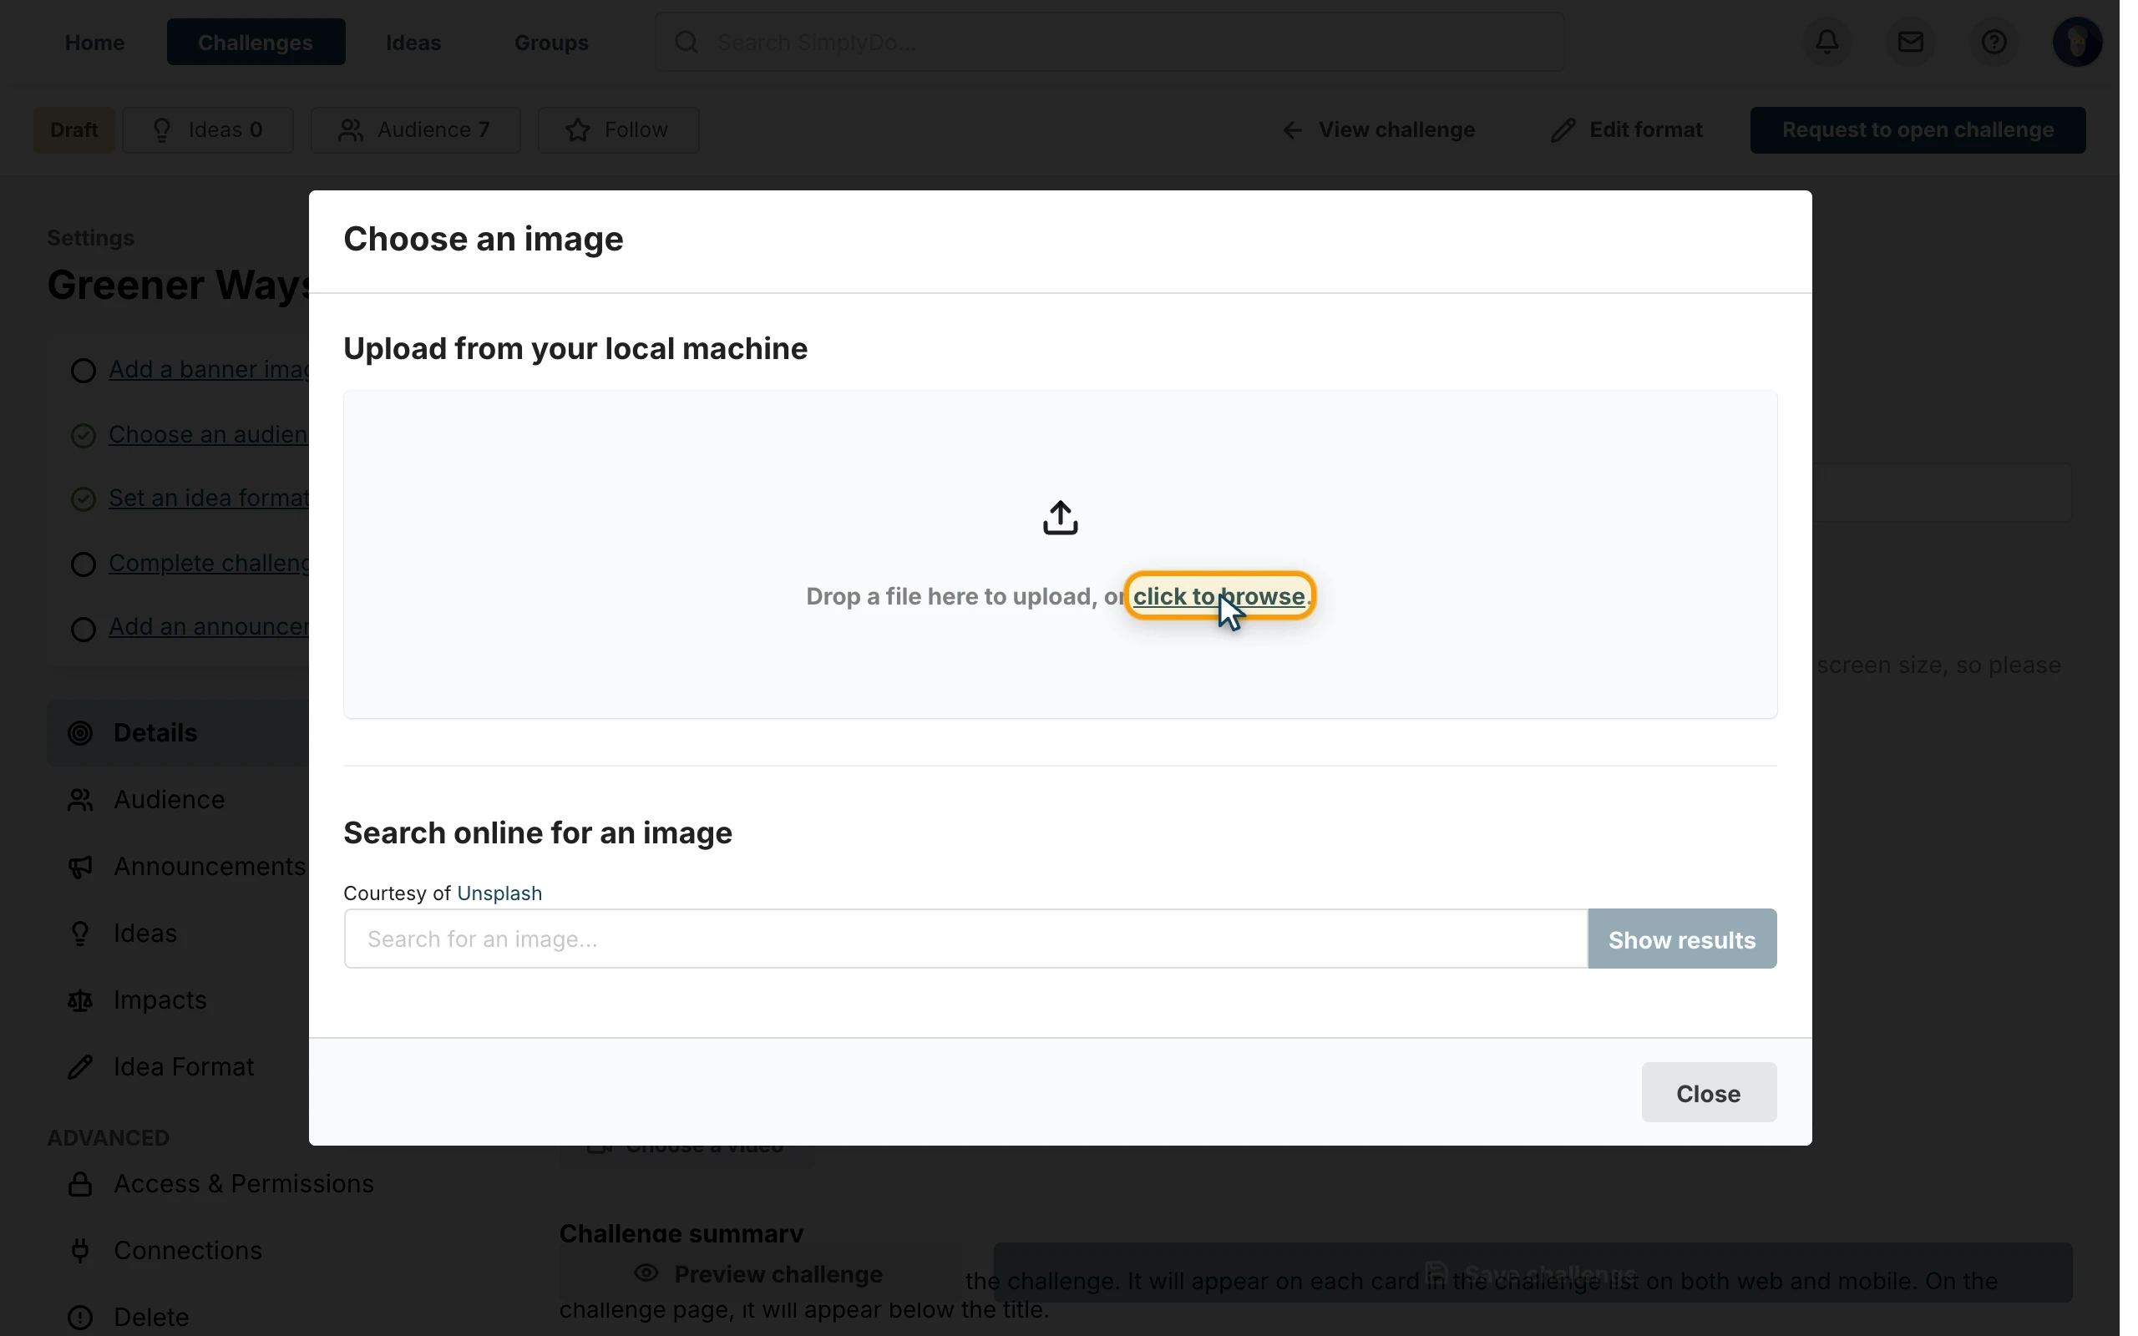Click the Announcements megaphone icon
This screenshot has height=1336, width=2138.
coord(80,867)
